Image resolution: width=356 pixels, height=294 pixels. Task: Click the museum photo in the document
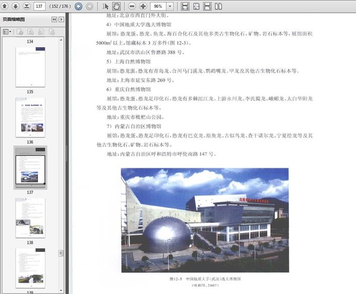(205, 220)
